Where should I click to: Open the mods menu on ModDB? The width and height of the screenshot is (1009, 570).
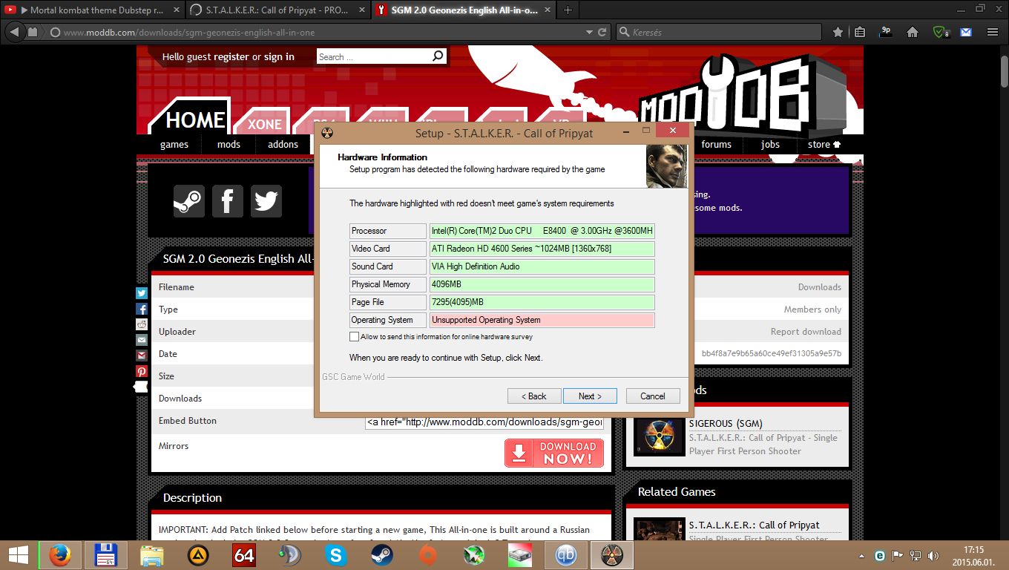coord(229,145)
